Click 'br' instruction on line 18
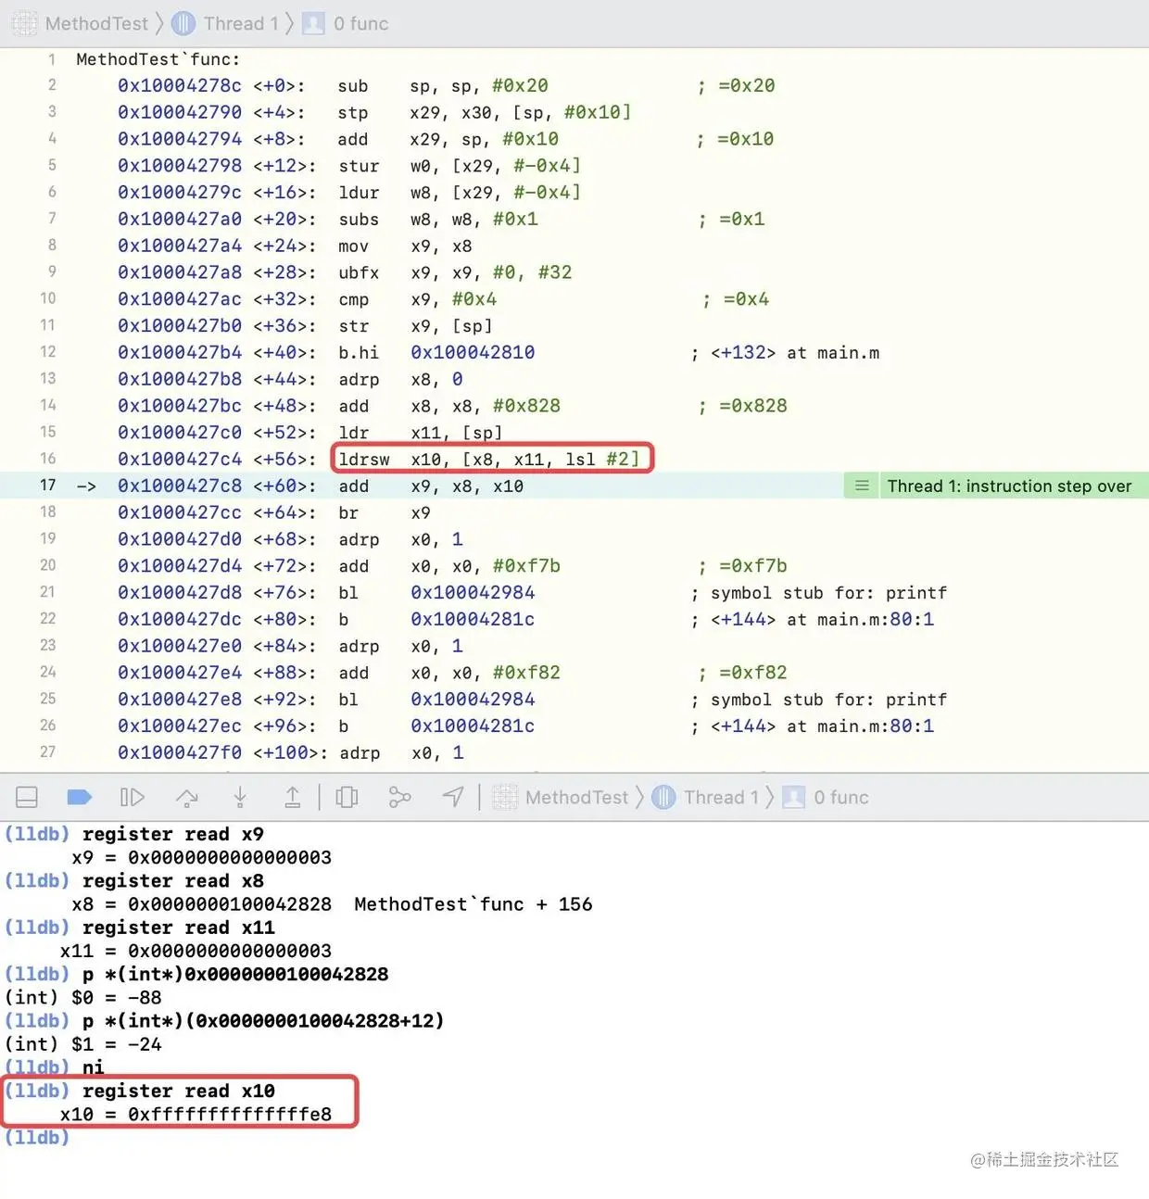 [348, 513]
